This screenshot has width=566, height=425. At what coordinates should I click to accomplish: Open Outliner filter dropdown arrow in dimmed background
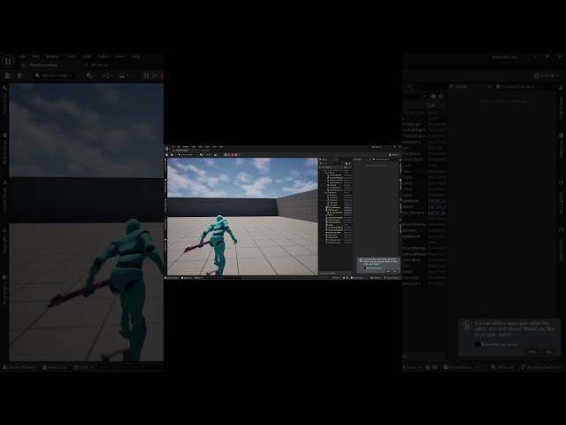pyautogui.click(x=424, y=97)
